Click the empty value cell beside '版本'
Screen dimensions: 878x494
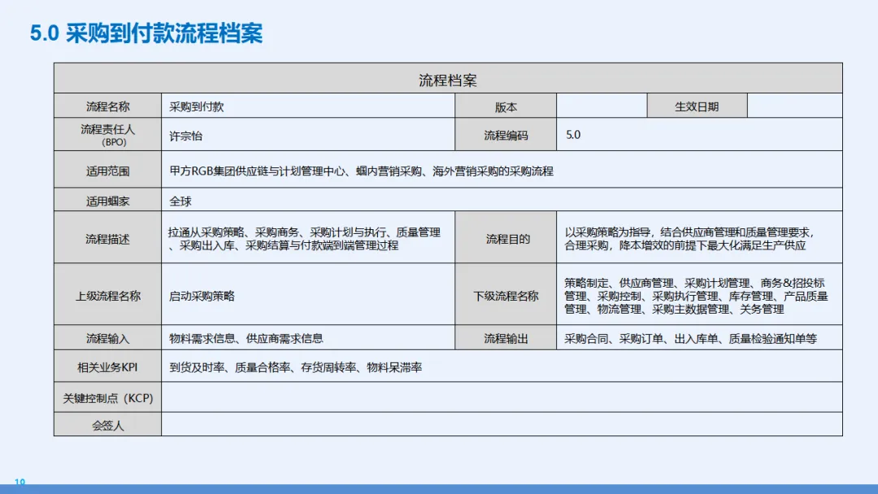tap(602, 106)
